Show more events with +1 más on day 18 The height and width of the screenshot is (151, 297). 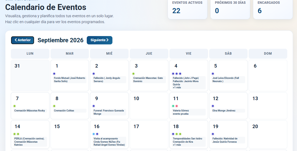coord(177,145)
